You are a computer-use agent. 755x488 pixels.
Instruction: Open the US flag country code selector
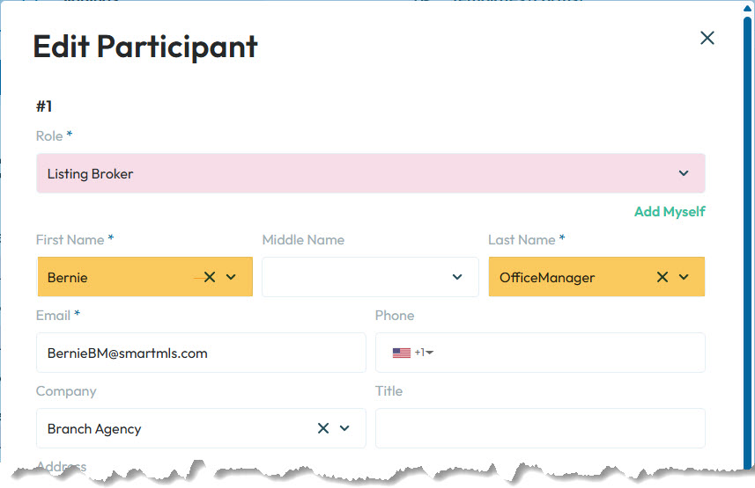(412, 353)
